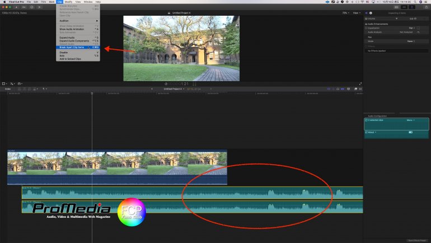The height and width of the screenshot is (243, 431).
Task: Go back in timeline history arrow
Action: tap(152, 89)
